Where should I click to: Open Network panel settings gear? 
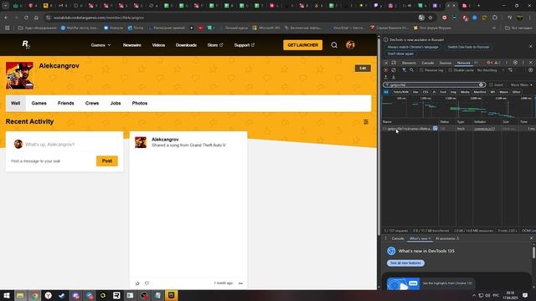(530, 70)
